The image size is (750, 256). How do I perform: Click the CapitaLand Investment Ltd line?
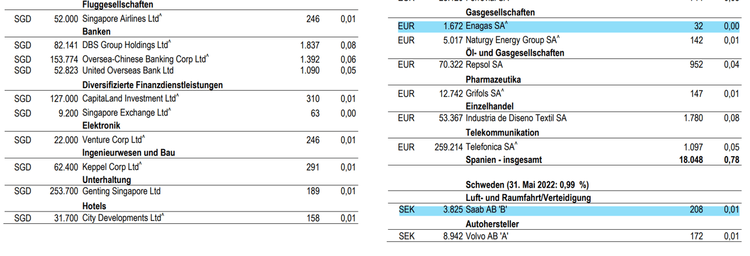click(x=130, y=99)
